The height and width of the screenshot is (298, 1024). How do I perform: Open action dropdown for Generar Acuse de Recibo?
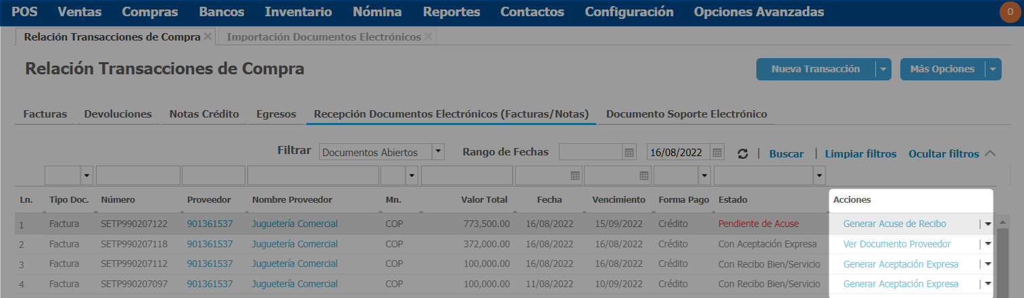(x=988, y=224)
